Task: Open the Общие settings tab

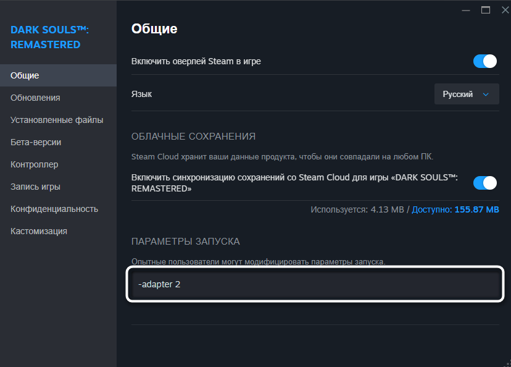Action: coord(25,75)
